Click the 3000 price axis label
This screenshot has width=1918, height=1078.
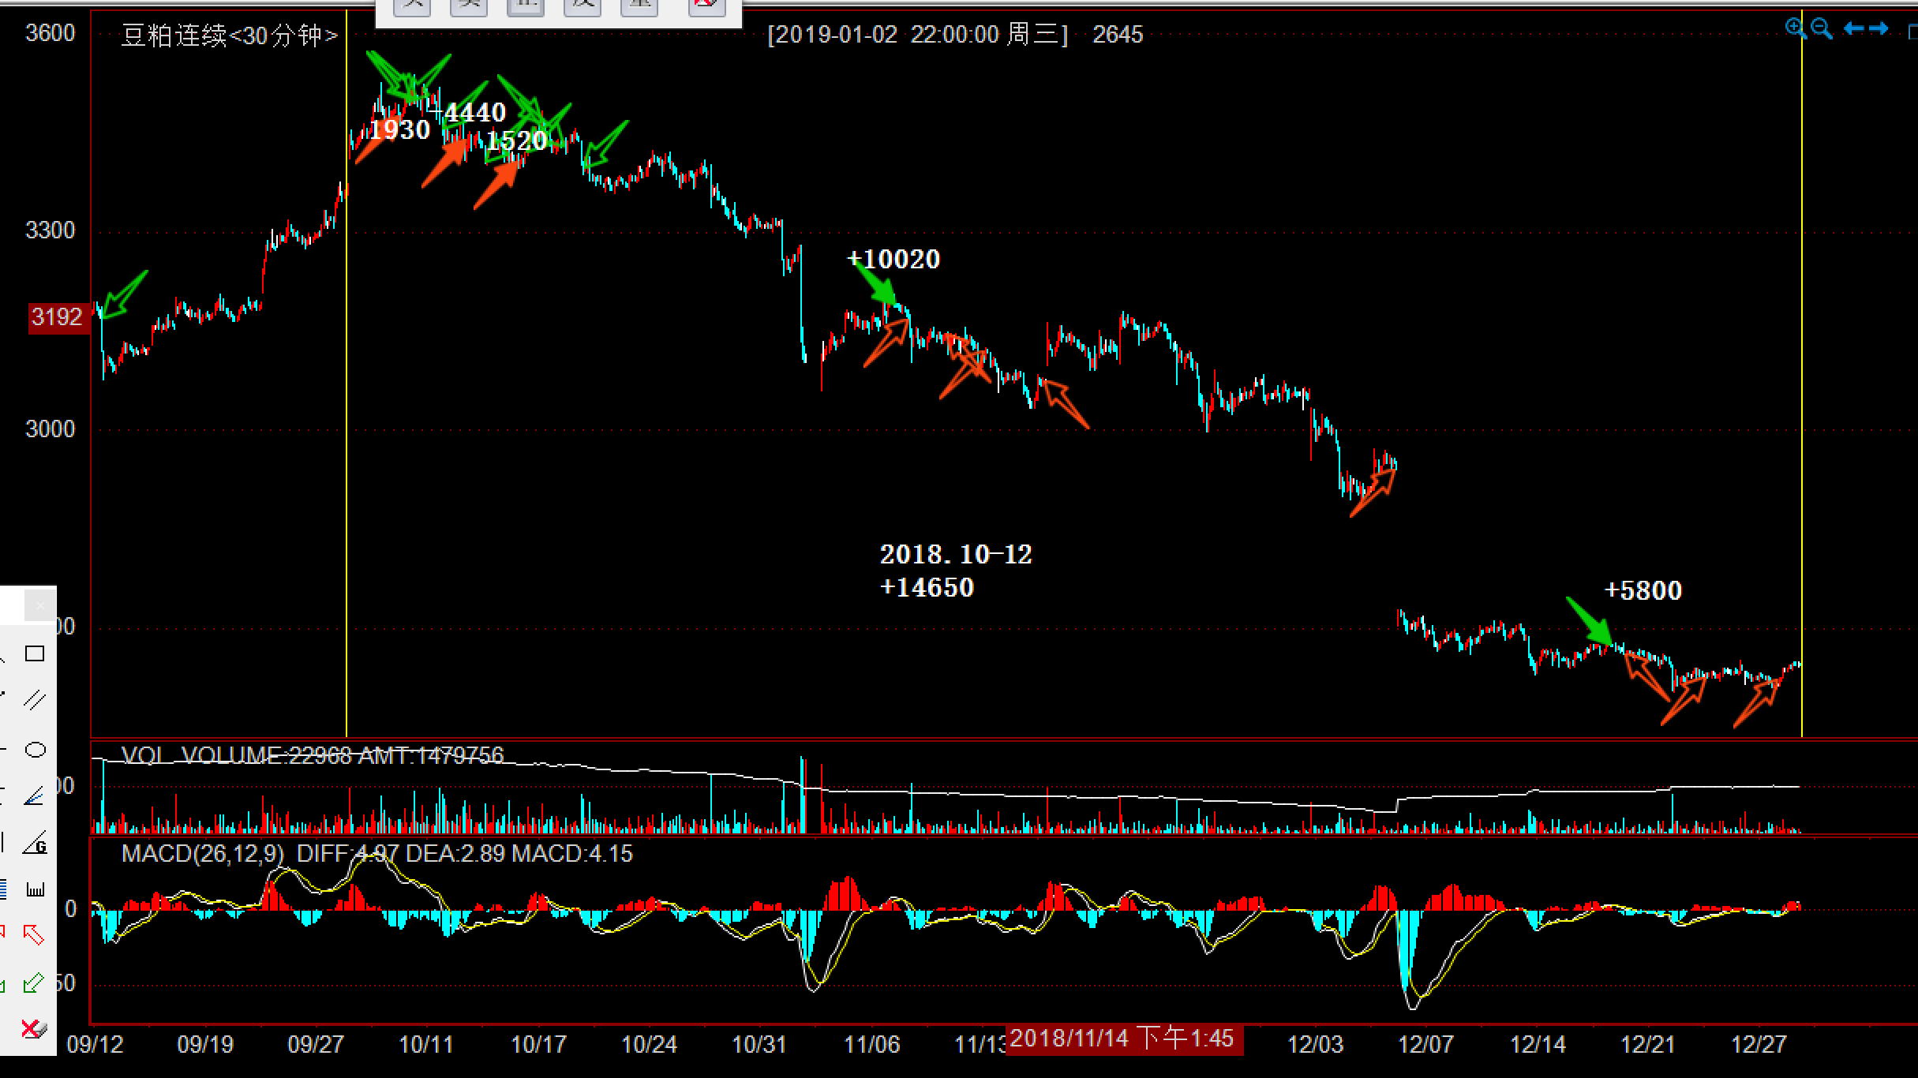[51, 429]
